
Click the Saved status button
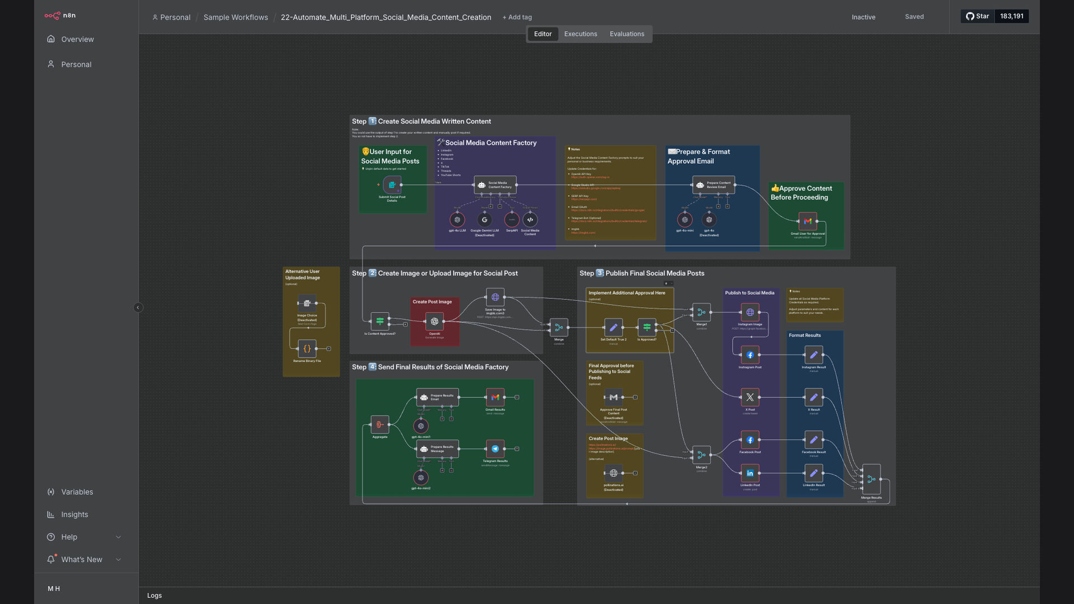pyautogui.click(x=915, y=17)
